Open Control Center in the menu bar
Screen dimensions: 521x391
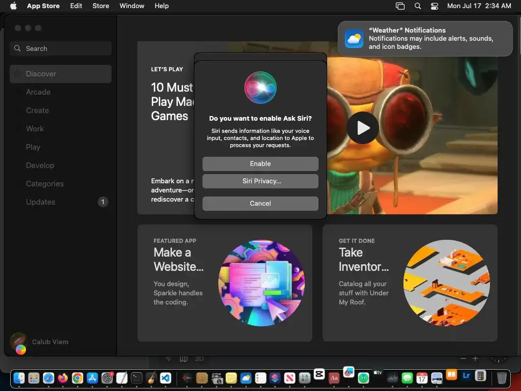click(435, 6)
